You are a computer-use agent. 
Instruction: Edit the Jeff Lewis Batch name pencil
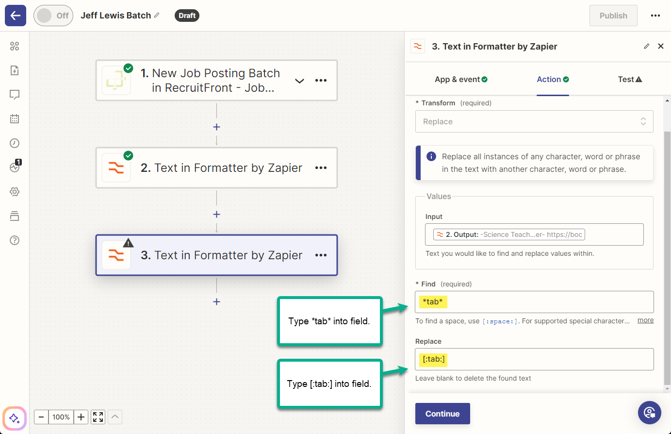157,16
